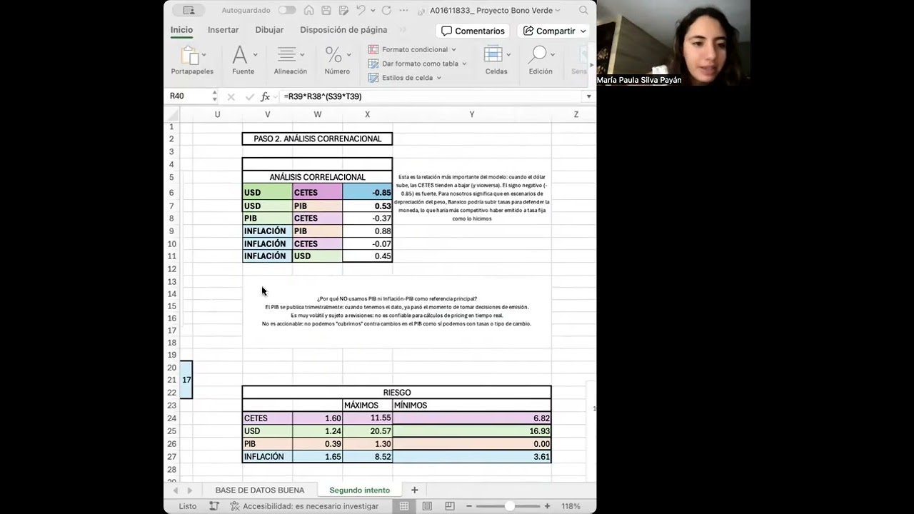Click the RIESGO header cell
This screenshot has height=514, width=914.
(396, 393)
